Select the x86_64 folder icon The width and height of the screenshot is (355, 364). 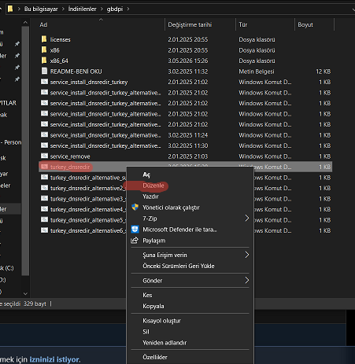(x=44, y=61)
